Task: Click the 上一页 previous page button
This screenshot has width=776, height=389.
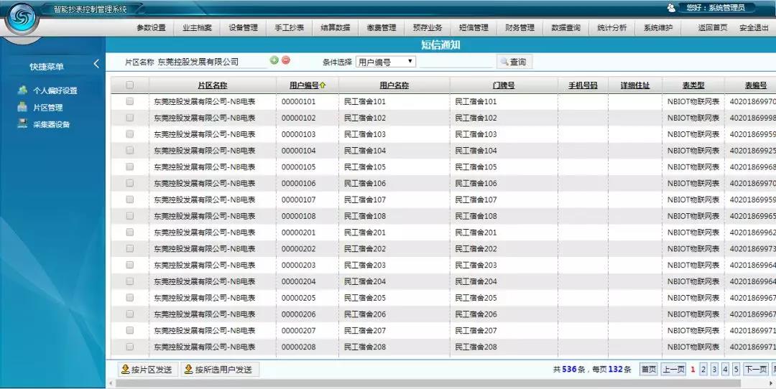Action: click(x=673, y=369)
